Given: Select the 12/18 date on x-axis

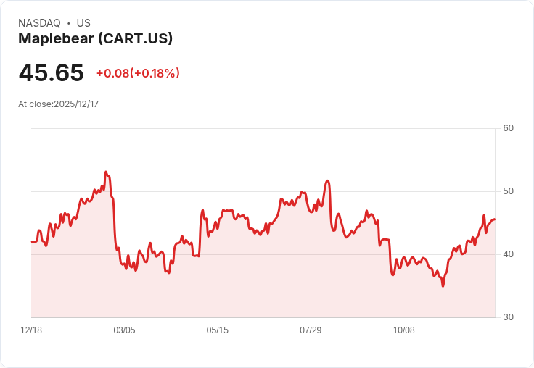Looking at the screenshot, I should tap(31, 330).
